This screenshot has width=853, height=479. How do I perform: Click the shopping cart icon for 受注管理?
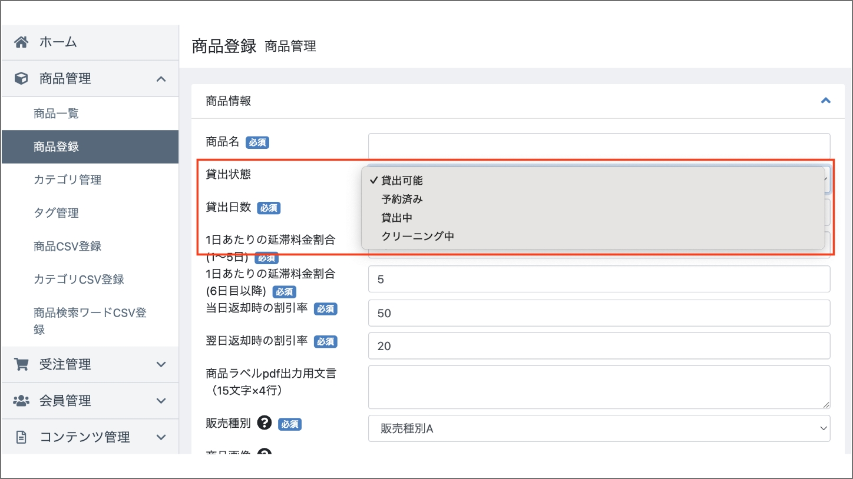click(x=21, y=365)
